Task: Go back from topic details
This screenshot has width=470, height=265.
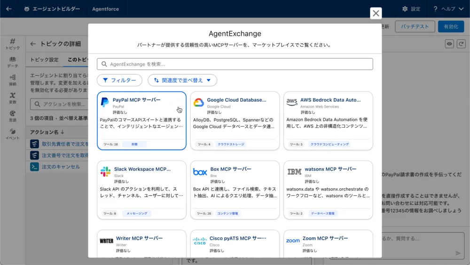Action: click(x=33, y=44)
